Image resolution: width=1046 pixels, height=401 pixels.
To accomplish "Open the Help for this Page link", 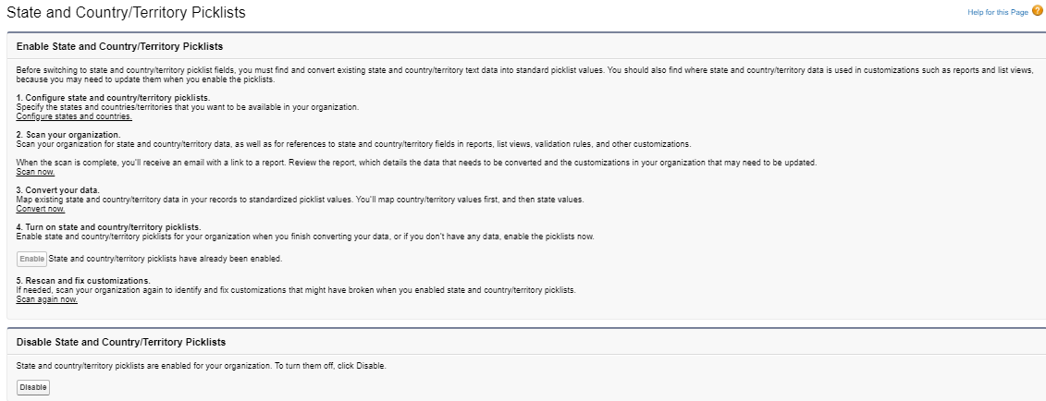I will point(997,11).
